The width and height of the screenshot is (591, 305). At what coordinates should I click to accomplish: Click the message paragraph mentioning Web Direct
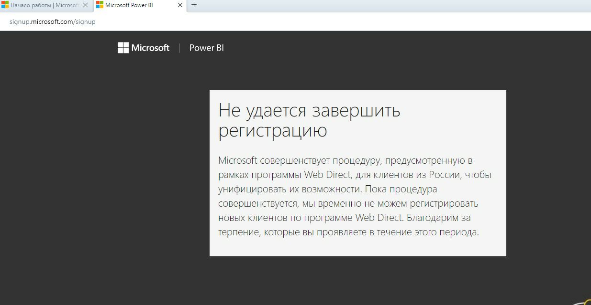355,196
